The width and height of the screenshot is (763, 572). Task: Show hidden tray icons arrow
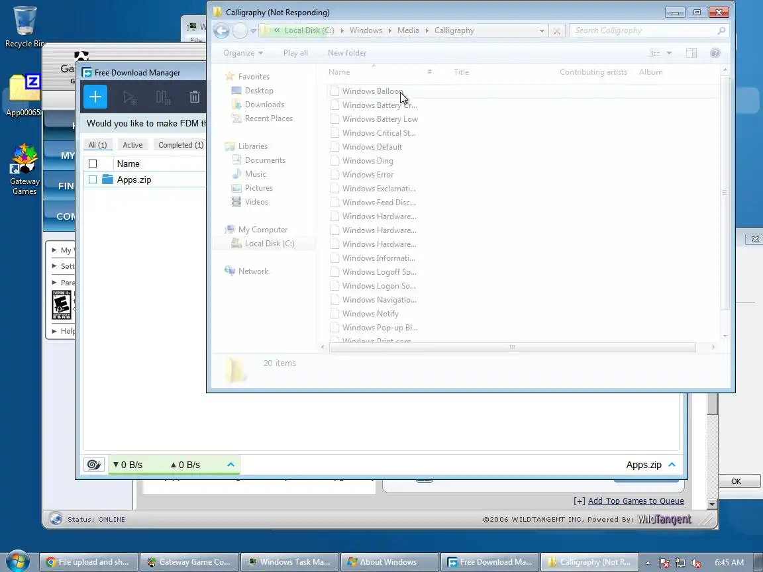[x=648, y=562]
